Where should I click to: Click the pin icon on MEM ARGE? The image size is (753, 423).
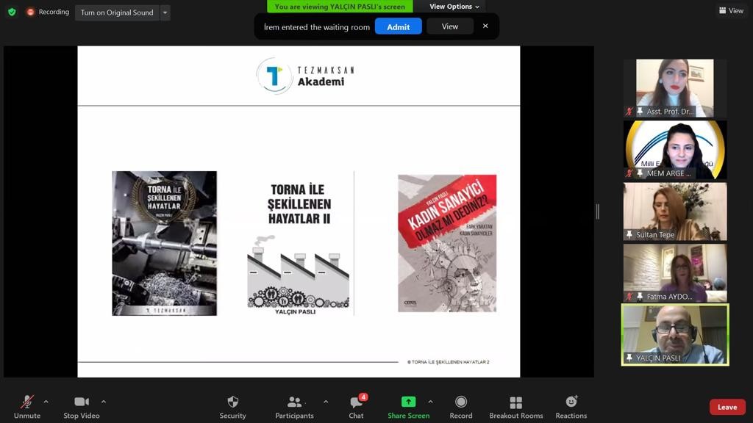pos(640,173)
